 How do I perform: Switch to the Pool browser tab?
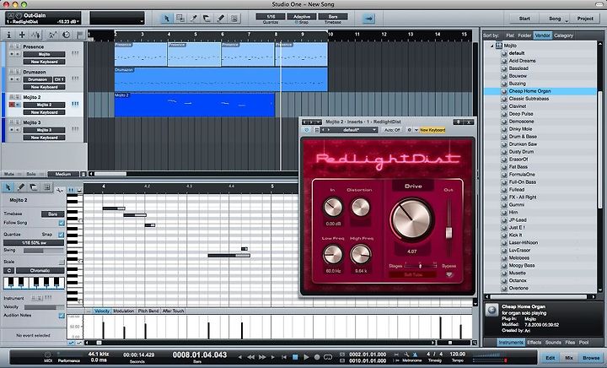[583, 343]
